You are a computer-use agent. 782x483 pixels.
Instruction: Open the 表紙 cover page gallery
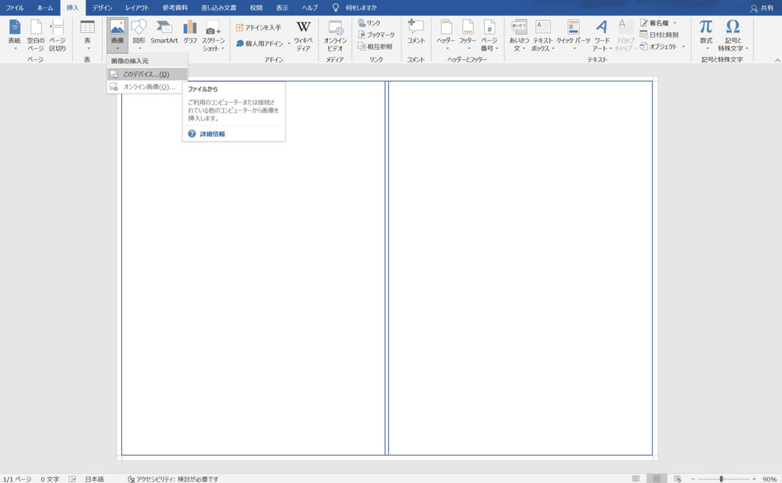click(14, 36)
